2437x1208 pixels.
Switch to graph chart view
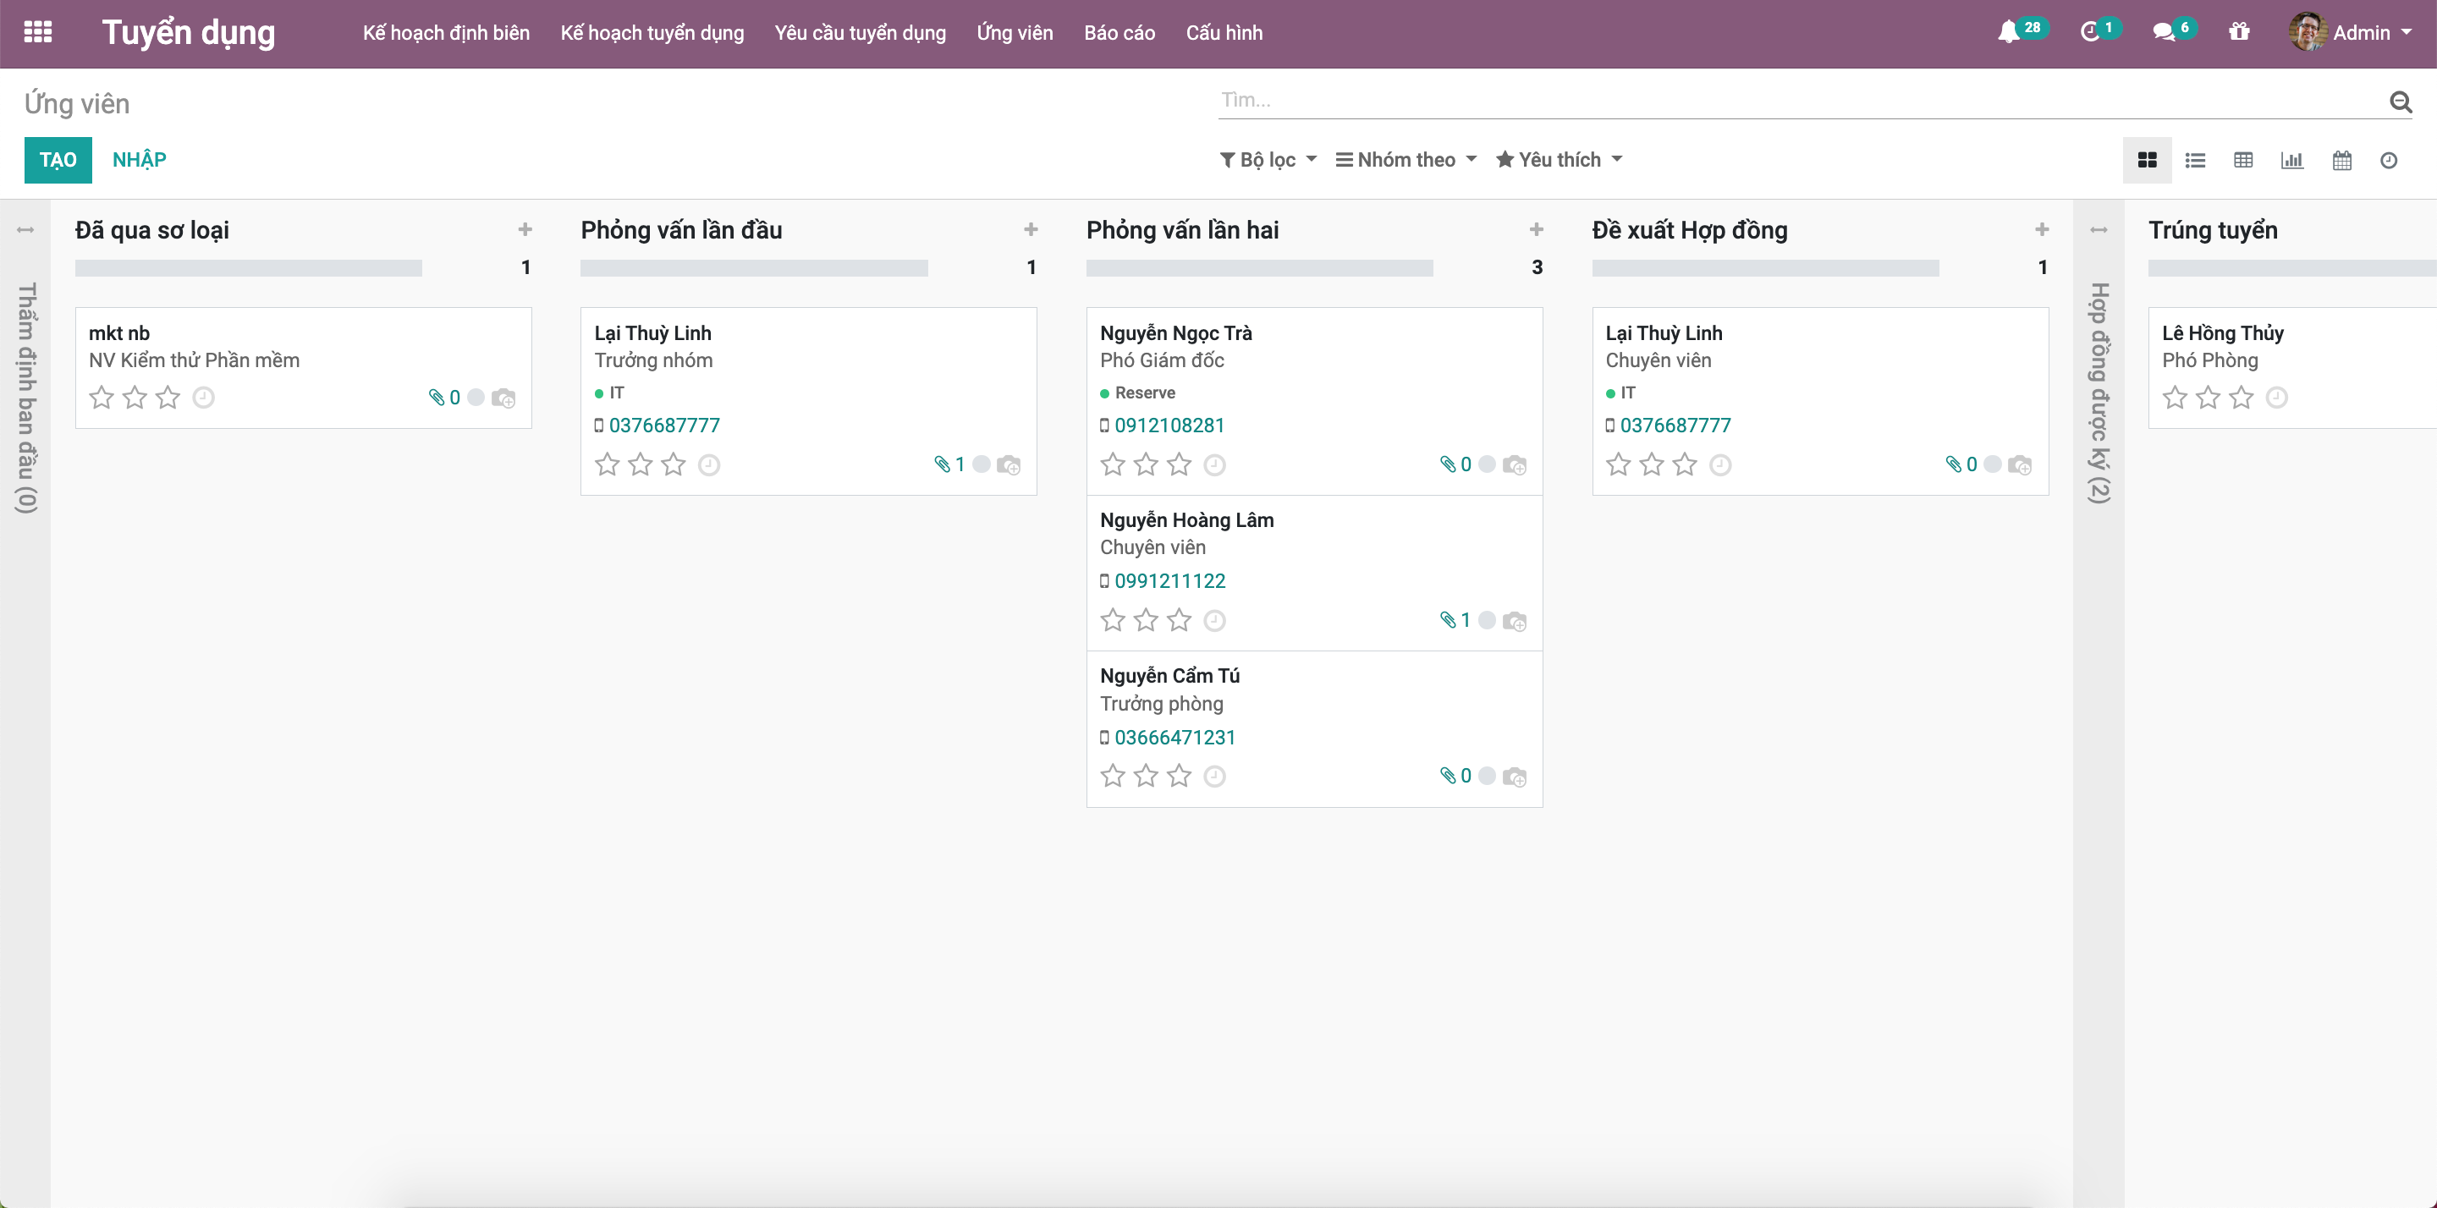[2291, 160]
